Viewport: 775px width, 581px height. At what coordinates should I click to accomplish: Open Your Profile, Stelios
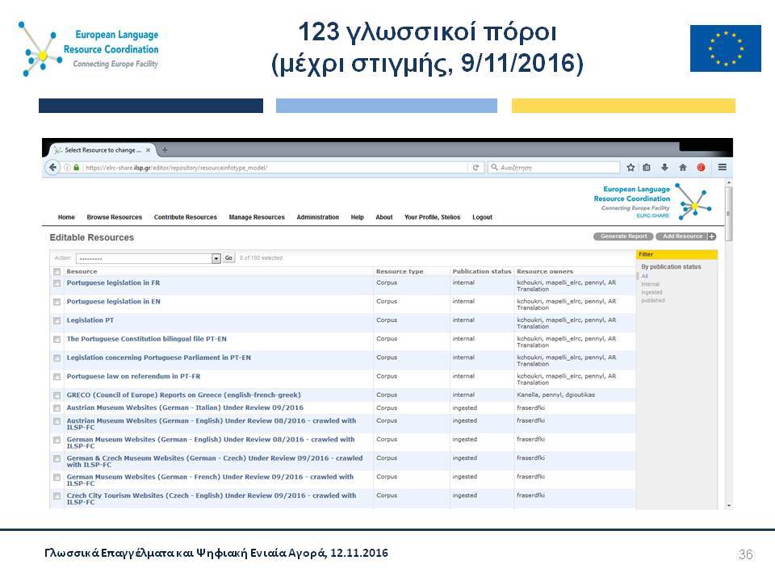tap(432, 217)
